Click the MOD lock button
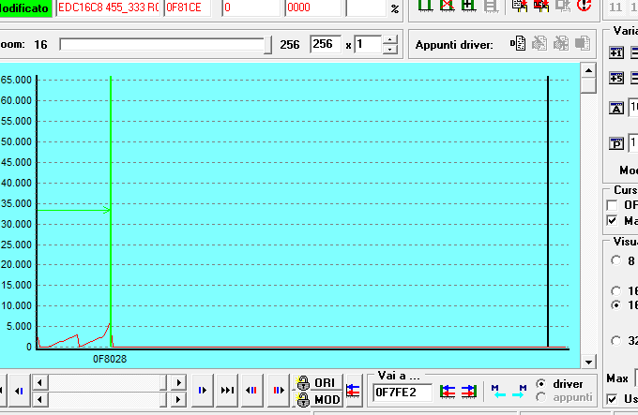The width and height of the screenshot is (638, 415). point(315,399)
